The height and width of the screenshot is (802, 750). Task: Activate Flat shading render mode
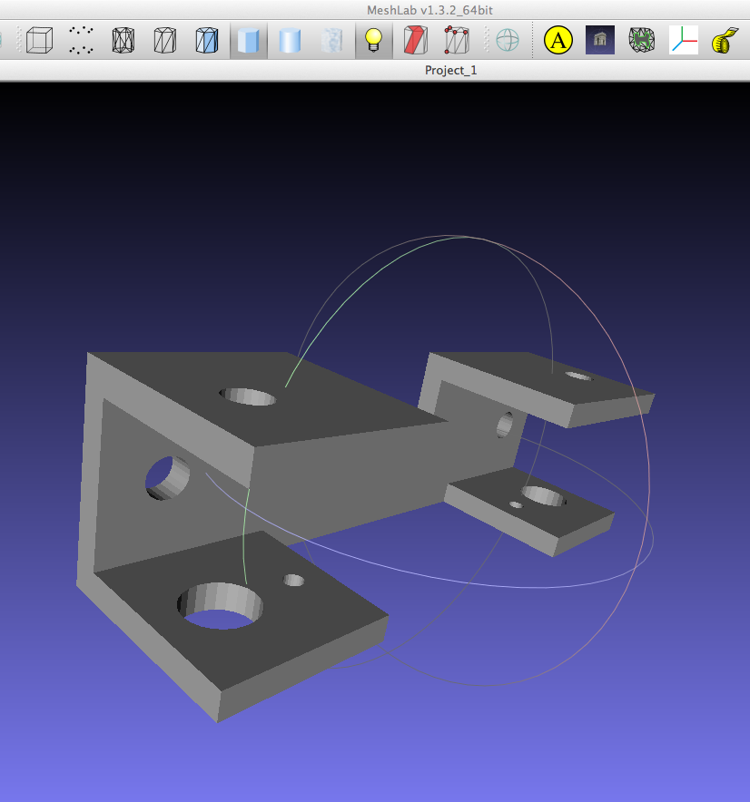coord(249,40)
